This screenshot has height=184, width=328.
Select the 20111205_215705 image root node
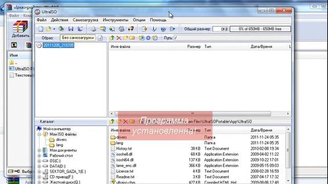point(58,45)
